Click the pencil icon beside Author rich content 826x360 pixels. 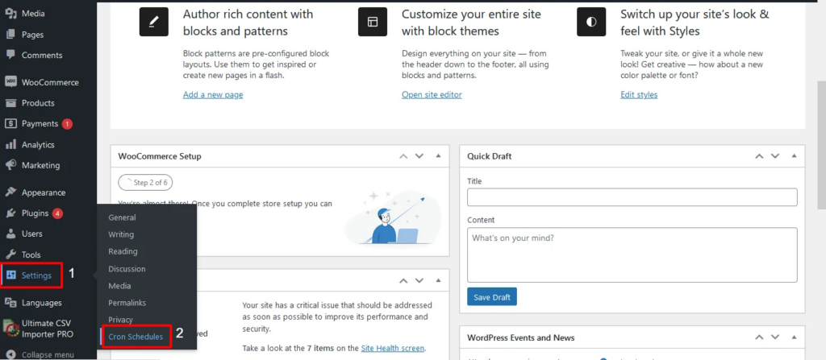click(x=154, y=22)
